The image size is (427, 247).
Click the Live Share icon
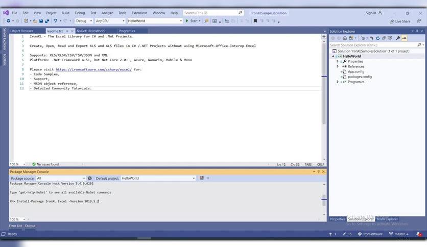pos(392,21)
